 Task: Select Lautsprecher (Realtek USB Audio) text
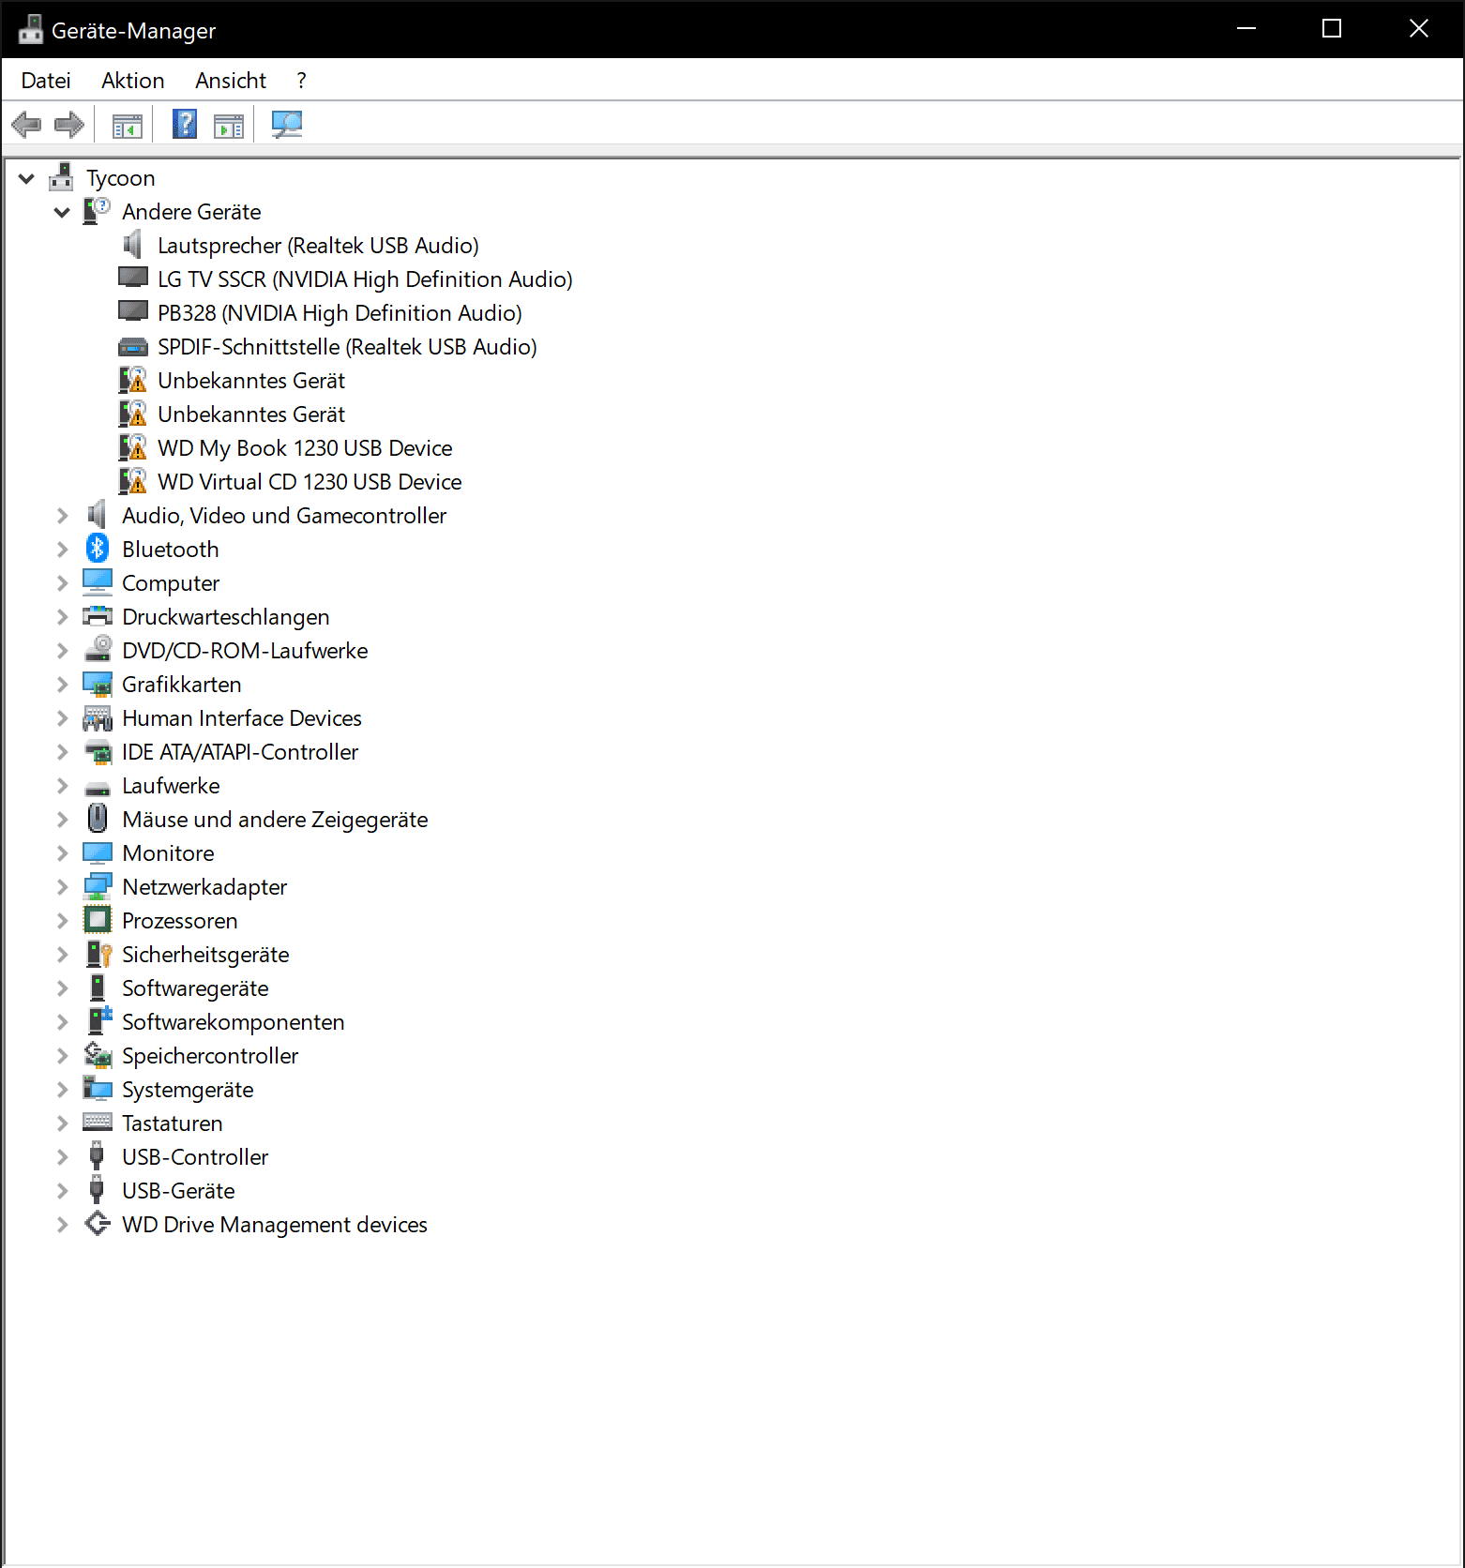[x=318, y=246]
